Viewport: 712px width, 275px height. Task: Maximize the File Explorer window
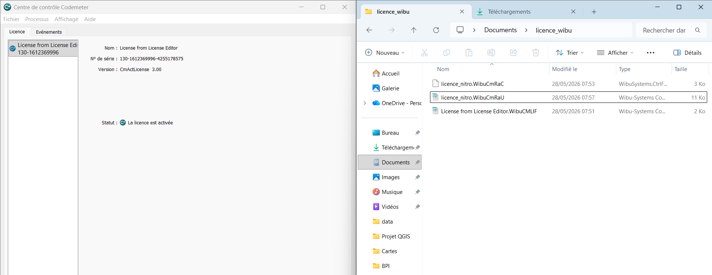pyautogui.click(x=679, y=7)
